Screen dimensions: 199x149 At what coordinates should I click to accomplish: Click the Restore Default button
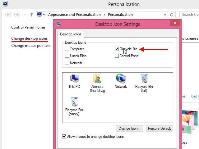160,129
